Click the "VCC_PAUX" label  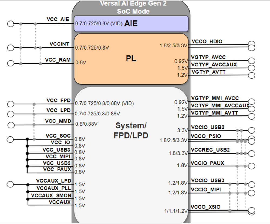[x=57, y=169]
